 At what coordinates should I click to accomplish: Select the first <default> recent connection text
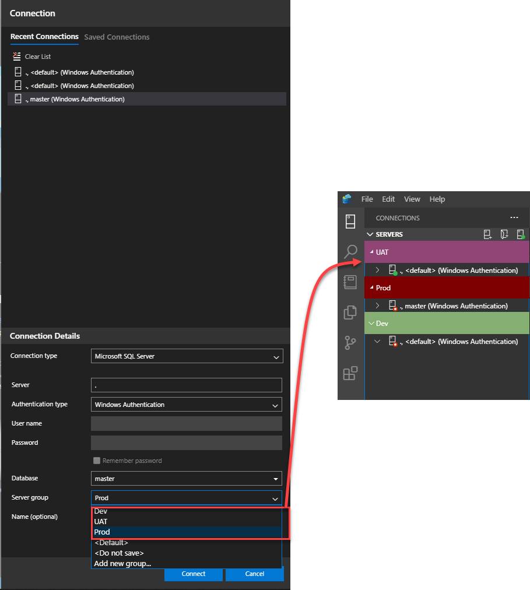pyautogui.click(x=79, y=72)
